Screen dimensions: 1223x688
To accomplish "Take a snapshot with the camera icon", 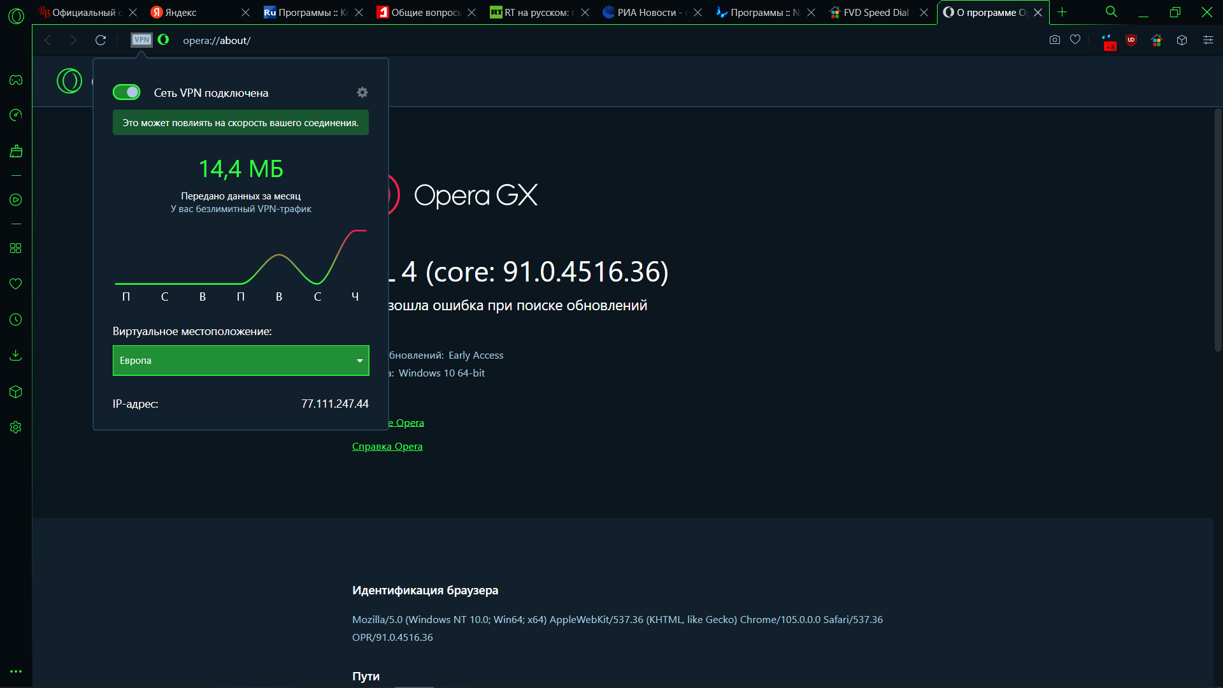I will (x=1055, y=40).
